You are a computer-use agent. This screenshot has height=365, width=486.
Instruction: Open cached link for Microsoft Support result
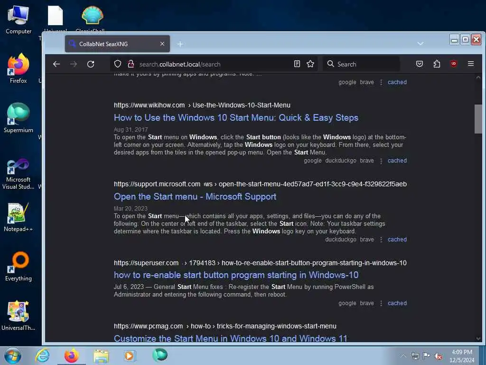pyautogui.click(x=397, y=240)
